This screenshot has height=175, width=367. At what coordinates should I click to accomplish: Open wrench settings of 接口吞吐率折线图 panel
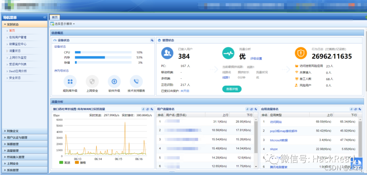(152, 109)
